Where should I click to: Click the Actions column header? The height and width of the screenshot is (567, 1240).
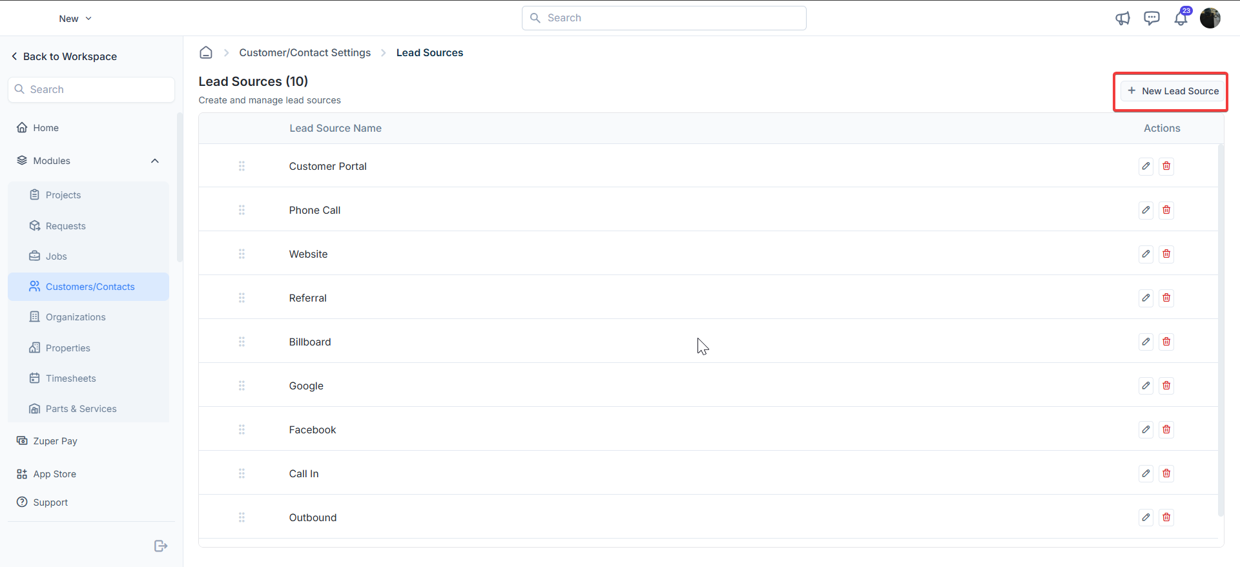click(x=1162, y=128)
